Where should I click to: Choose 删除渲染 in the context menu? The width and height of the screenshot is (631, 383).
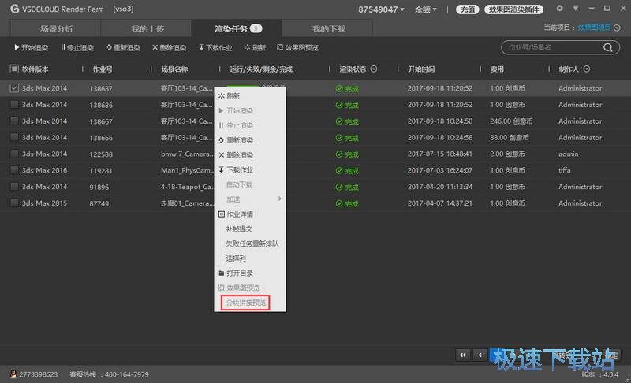pyautogui.click(x=250, y=154)
